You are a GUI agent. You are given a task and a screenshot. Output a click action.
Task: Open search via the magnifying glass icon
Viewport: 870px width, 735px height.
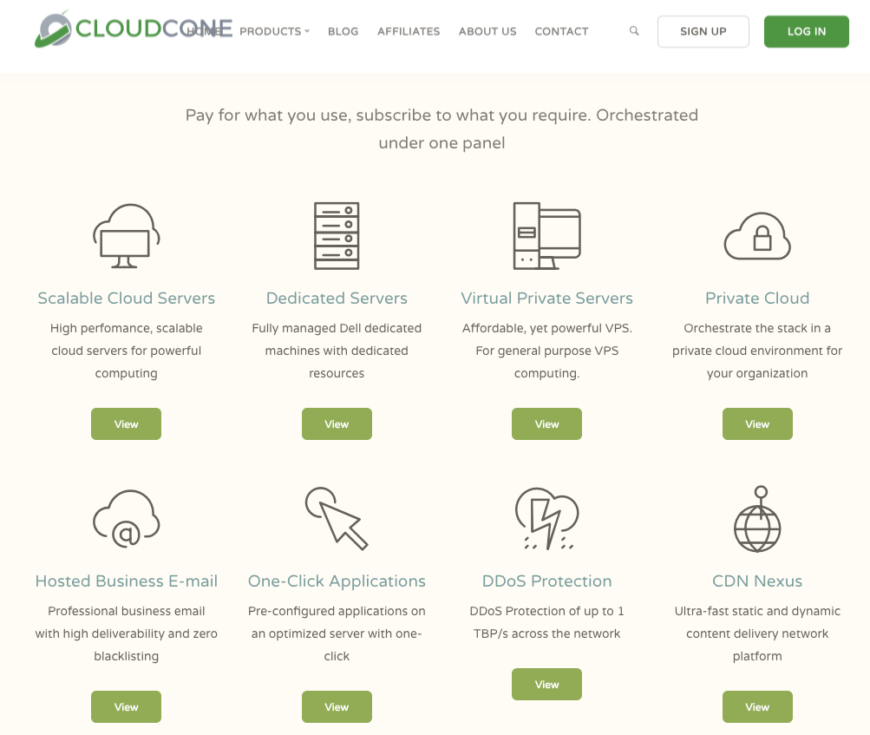tap(634, 31)
